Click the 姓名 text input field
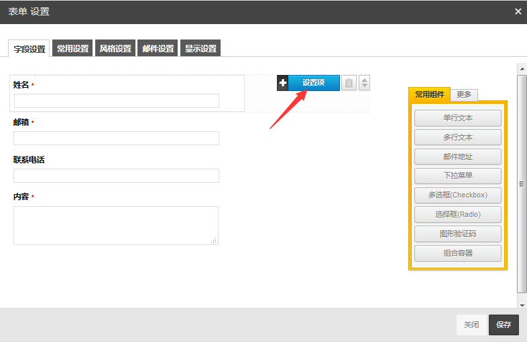This screenshot has height=342, width=527. (x=117, y=101)
